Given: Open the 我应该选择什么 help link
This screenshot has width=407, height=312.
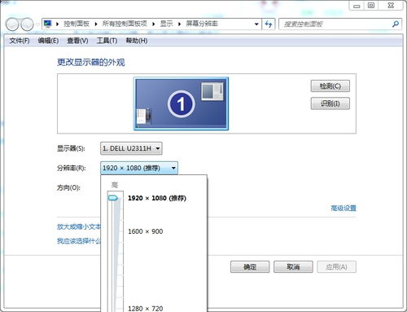Looking at the screenshot, I should tap(79, 241).
